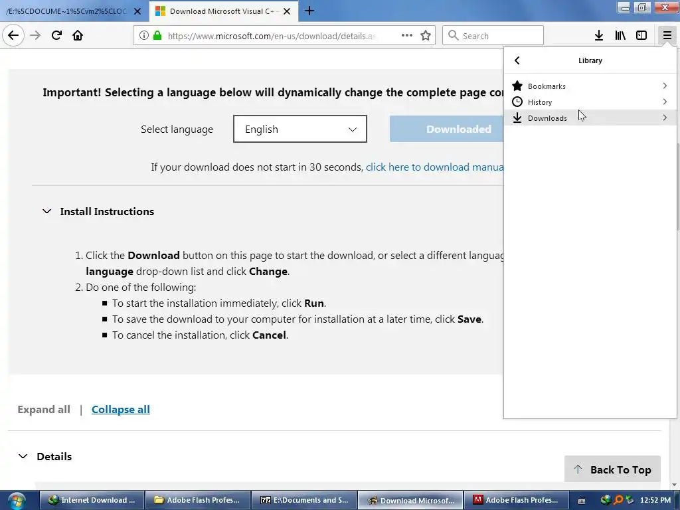The height and width of the screenshot is (510, 680).
Task: Click the Search box
Action: click(x=493, y=36)
